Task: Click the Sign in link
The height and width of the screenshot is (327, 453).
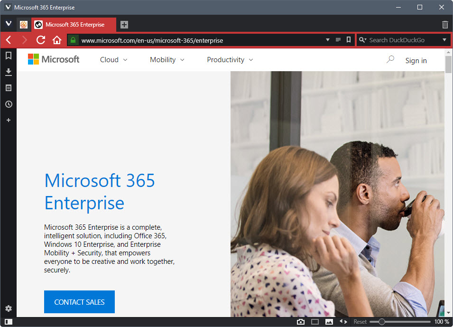Action: [x=416, y=60]
